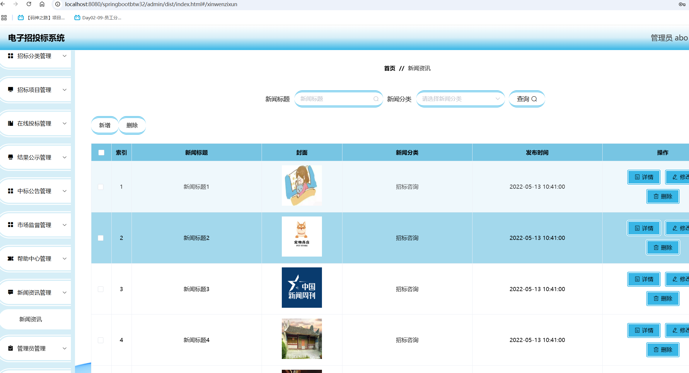Screen dimensions: 689x373
Task: Click 在线投标管理 menu label
Action: tap(34, 123)
